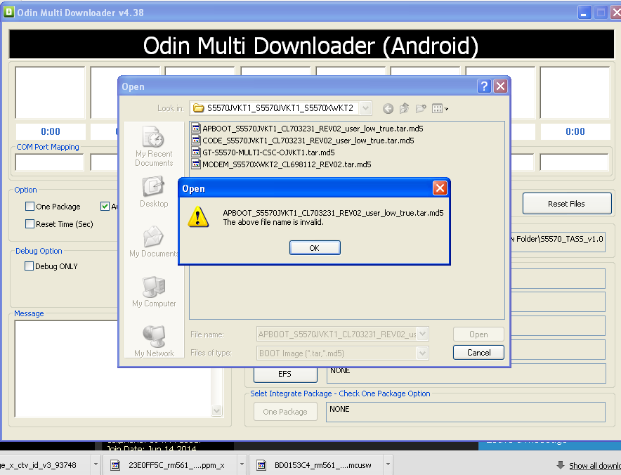
Task: Click the File name input field
Action: (x=337, y=334)
